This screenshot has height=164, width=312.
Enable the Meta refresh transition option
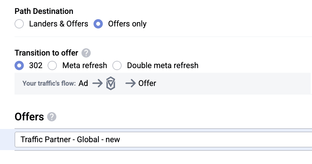click(53, 65)
